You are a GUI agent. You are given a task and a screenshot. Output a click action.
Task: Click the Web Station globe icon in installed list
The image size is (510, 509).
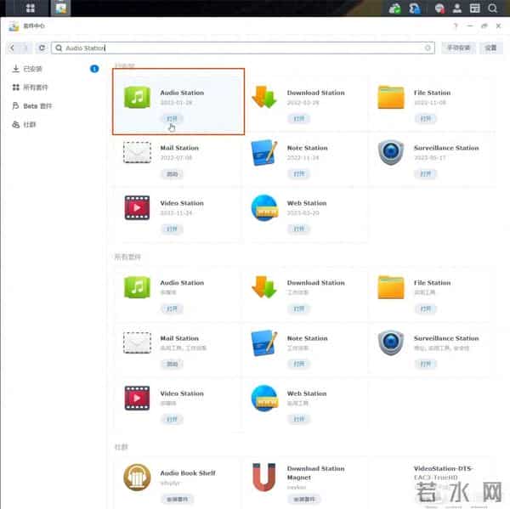[263, 207]
